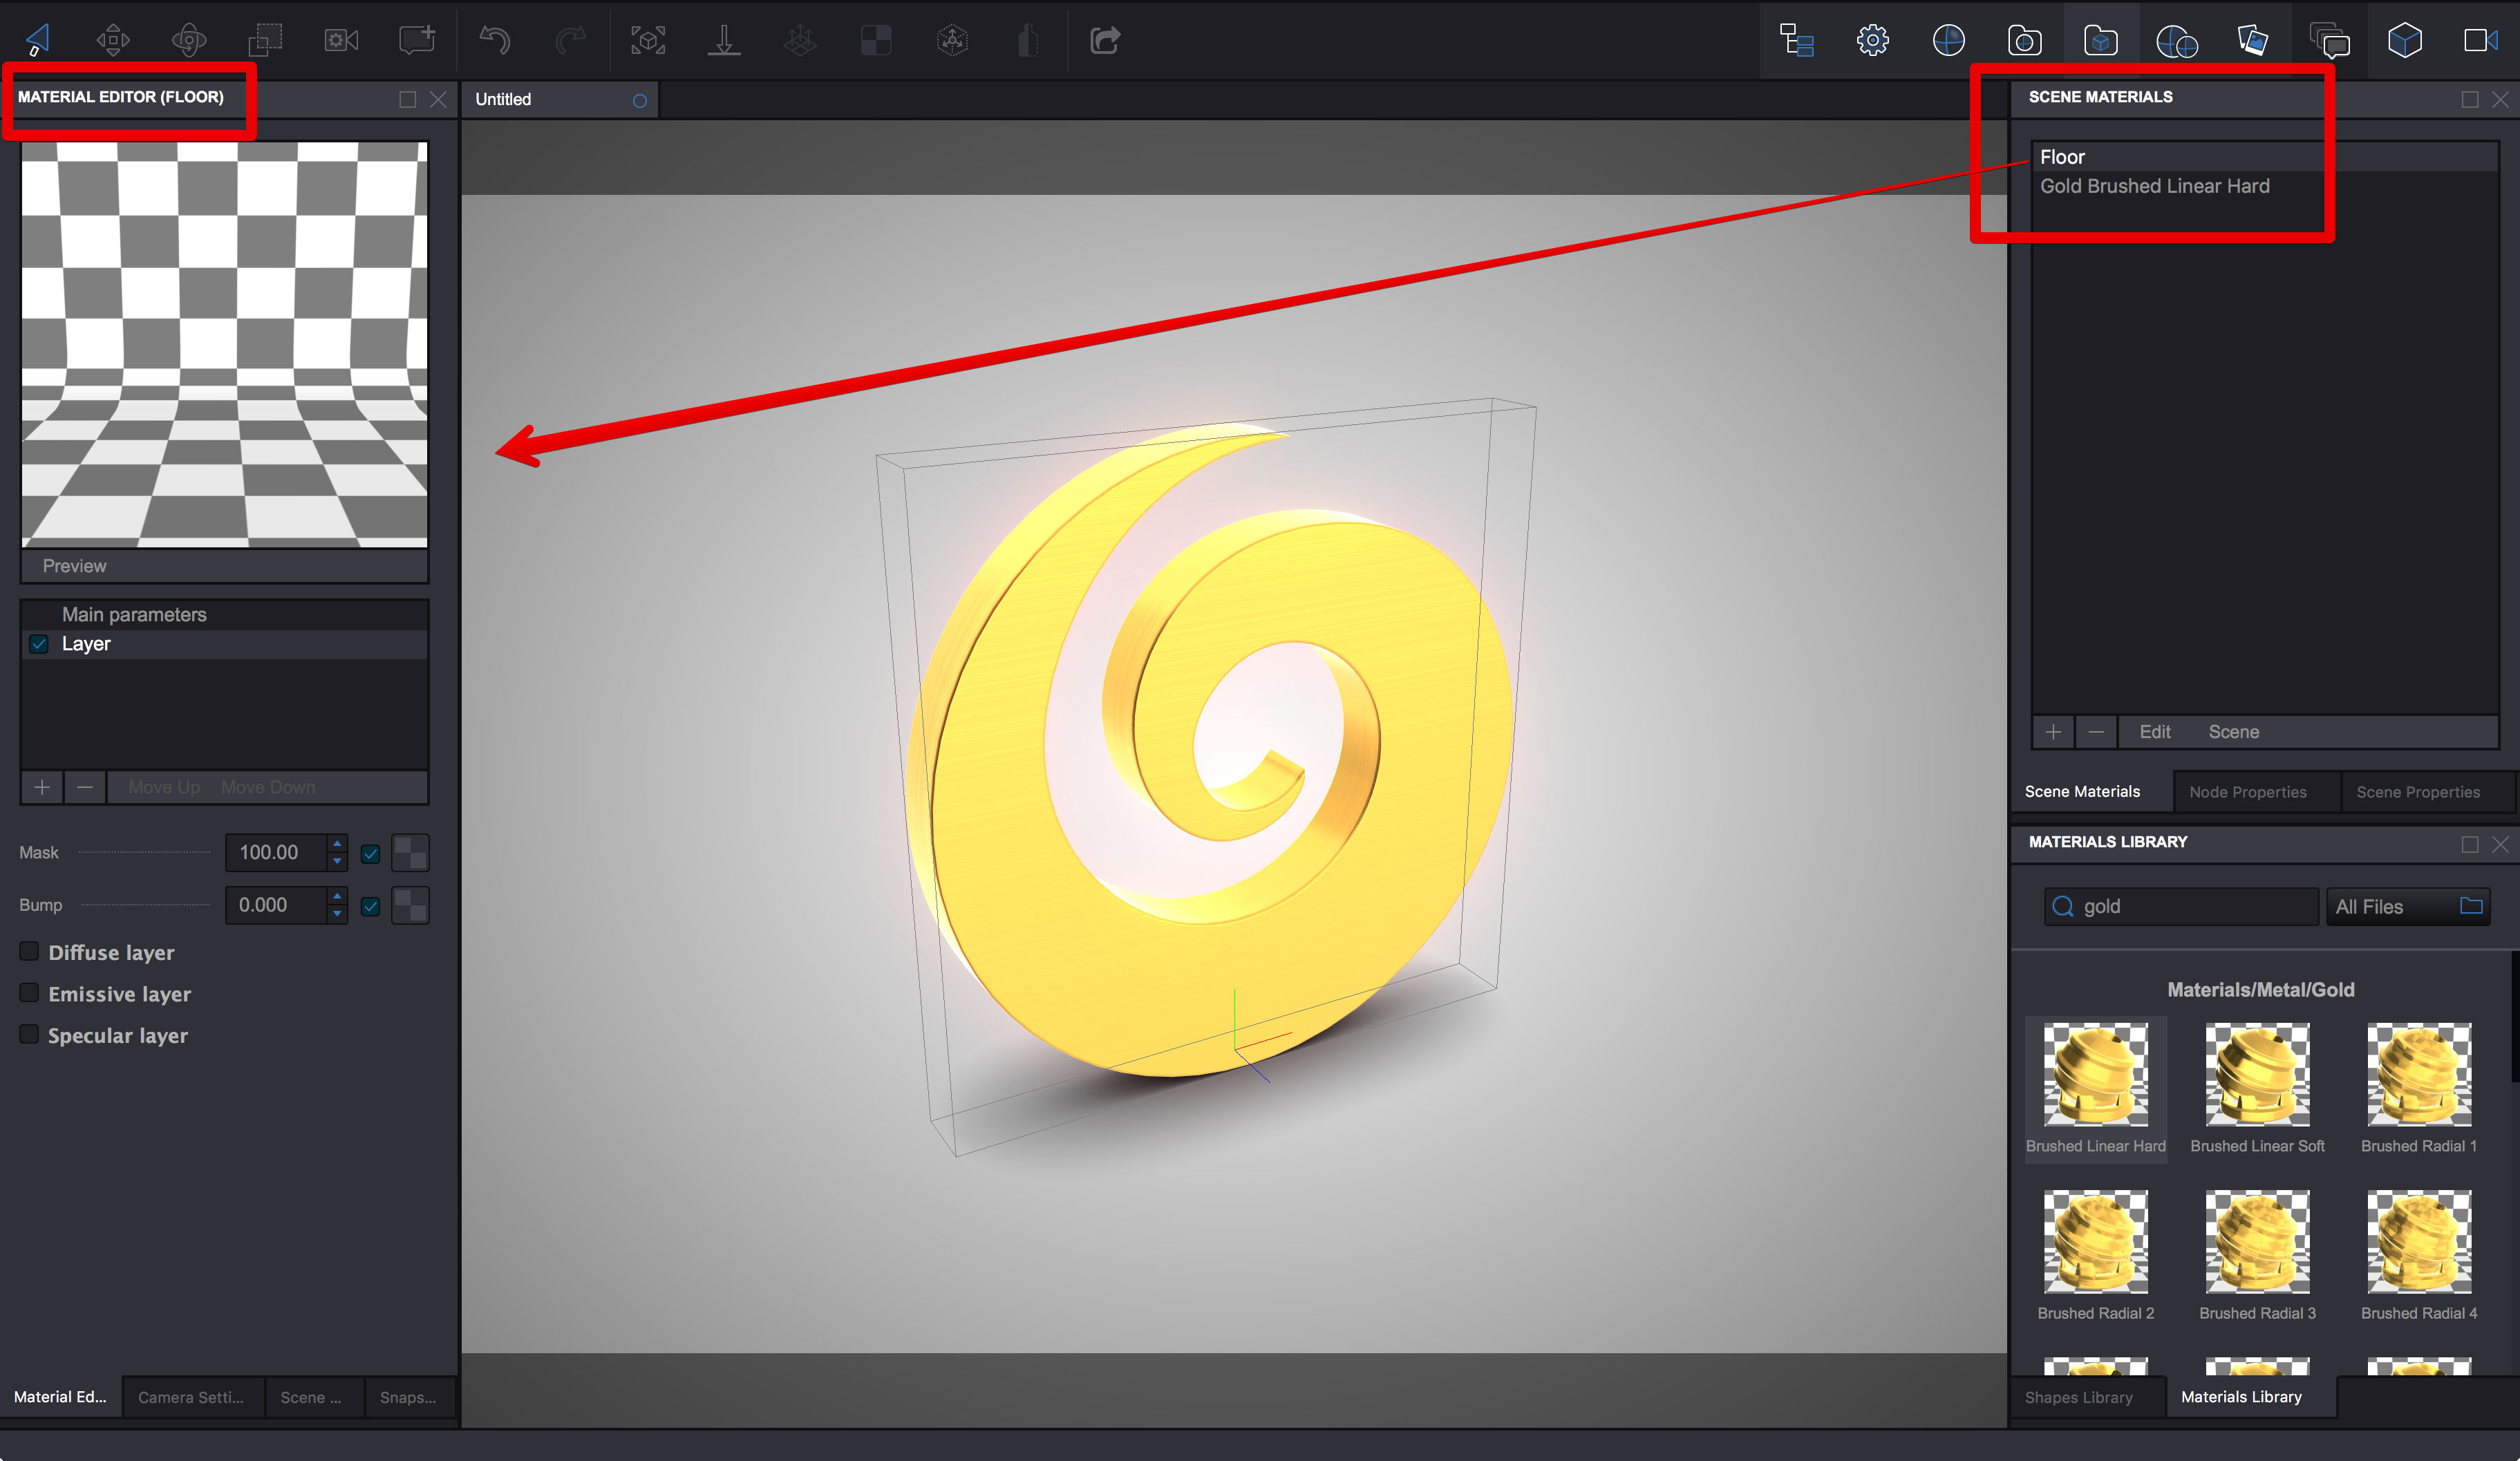The width and height of the screenshot is (2520, 1461).
Task: Activate the move tool in the toolbar
Action: click(113, 40)
